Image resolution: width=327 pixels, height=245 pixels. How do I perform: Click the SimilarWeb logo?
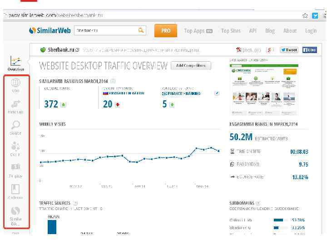click(x=50, y=30)
